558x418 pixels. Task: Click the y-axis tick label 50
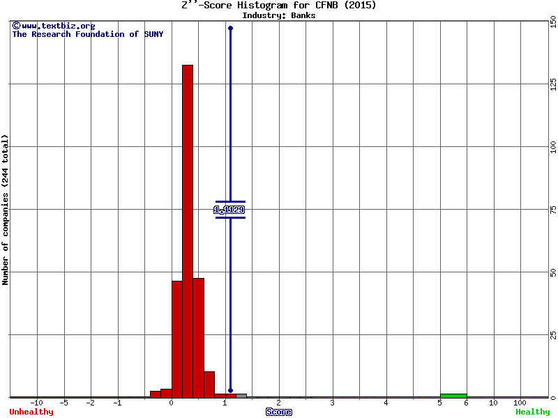coord(553,272)
